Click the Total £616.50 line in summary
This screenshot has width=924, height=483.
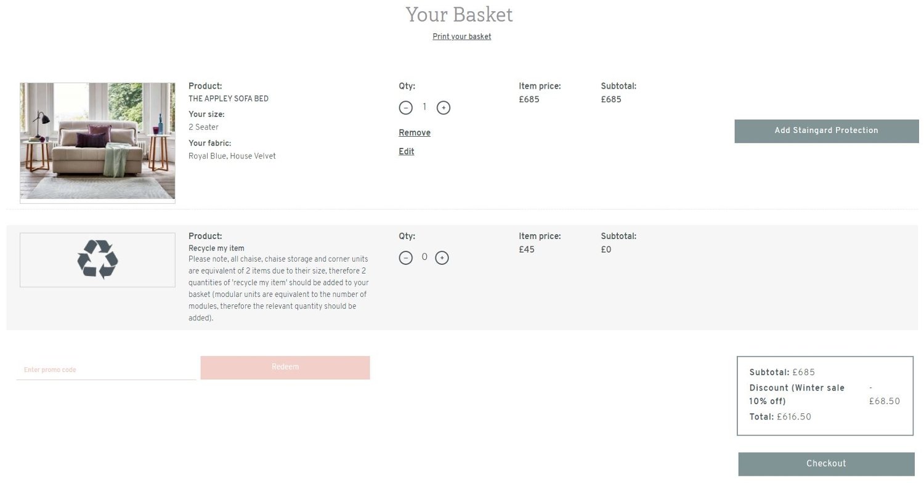tap(780, 417)
